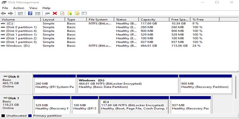Sort by the Capacity column header

click(x=154, y=20)
